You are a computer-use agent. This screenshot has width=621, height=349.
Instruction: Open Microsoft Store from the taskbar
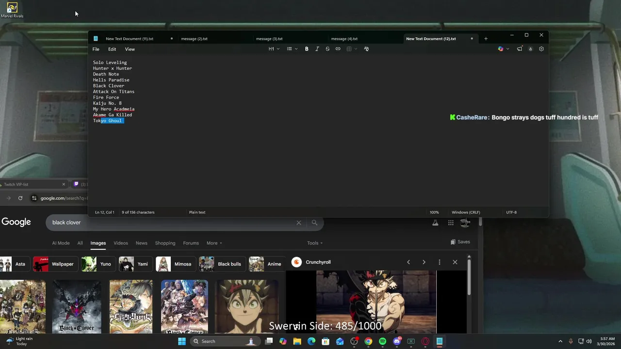(326, 341)
